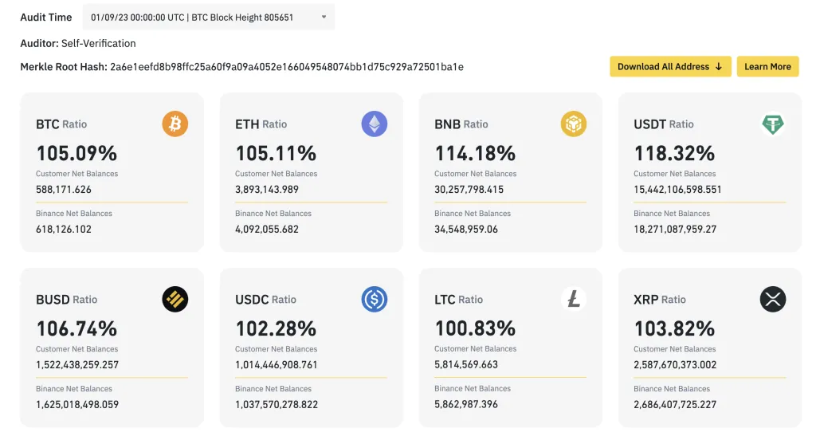The width and height of the screenshot is (816, 440).
Task: Click Binance Net Balances label in LTC card
Action: (x=473, y=388)
